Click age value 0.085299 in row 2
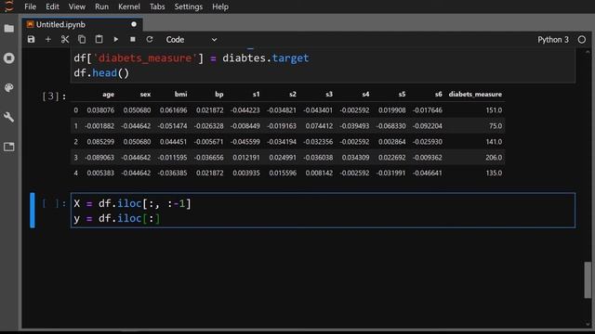This screenshot has height=334, width=595. (x=100, y=142)
